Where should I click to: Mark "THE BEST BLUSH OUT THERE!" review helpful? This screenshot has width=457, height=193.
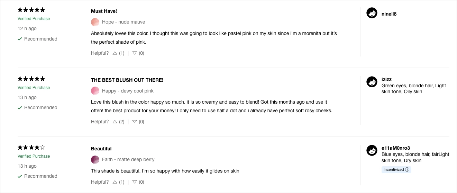click(x=115, y=122)
